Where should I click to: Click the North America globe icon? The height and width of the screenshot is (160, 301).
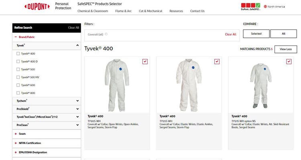point(265,6)
